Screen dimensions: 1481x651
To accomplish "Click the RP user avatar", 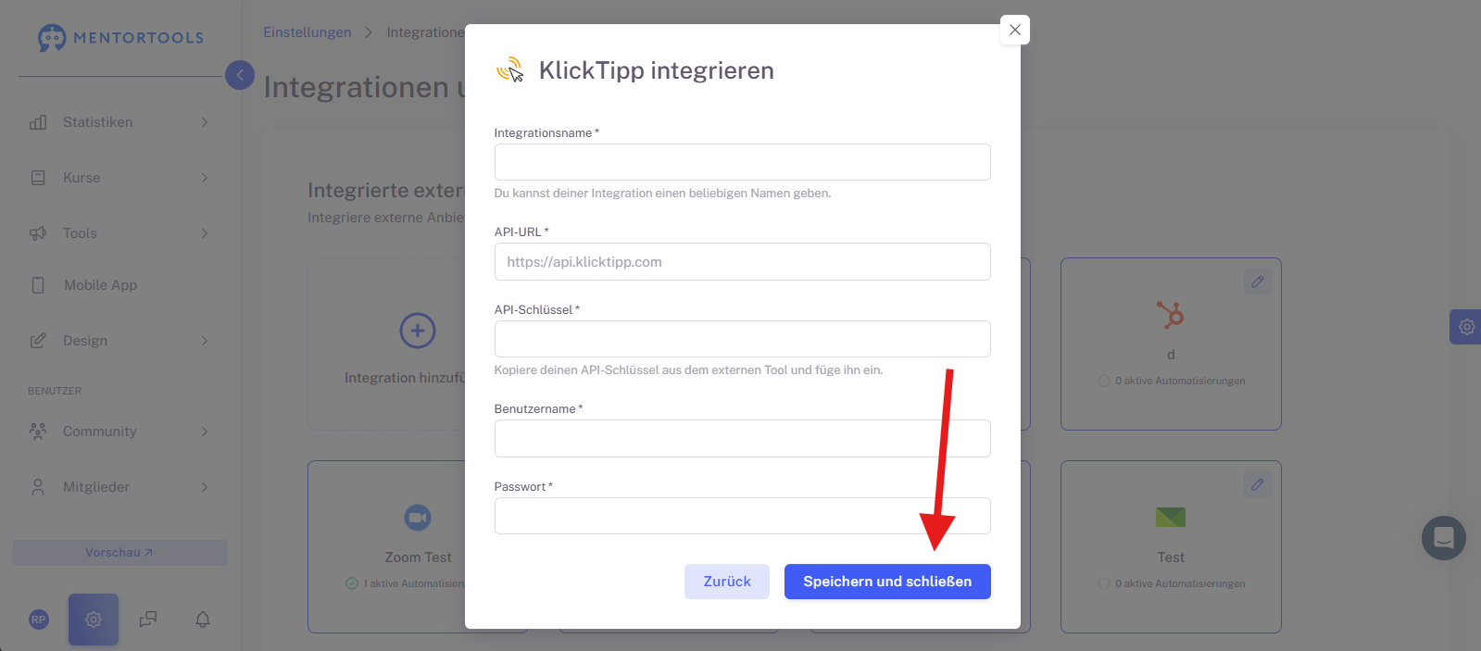I will click(38, 620).
